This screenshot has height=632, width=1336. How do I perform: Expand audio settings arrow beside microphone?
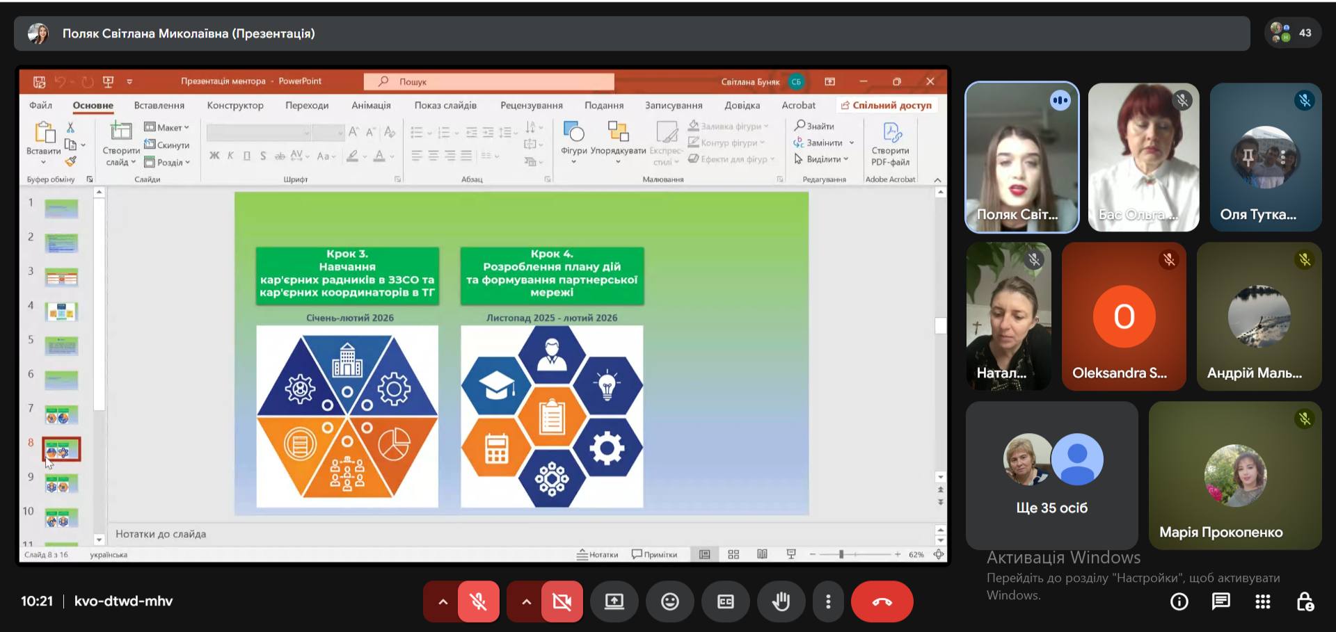443,601
